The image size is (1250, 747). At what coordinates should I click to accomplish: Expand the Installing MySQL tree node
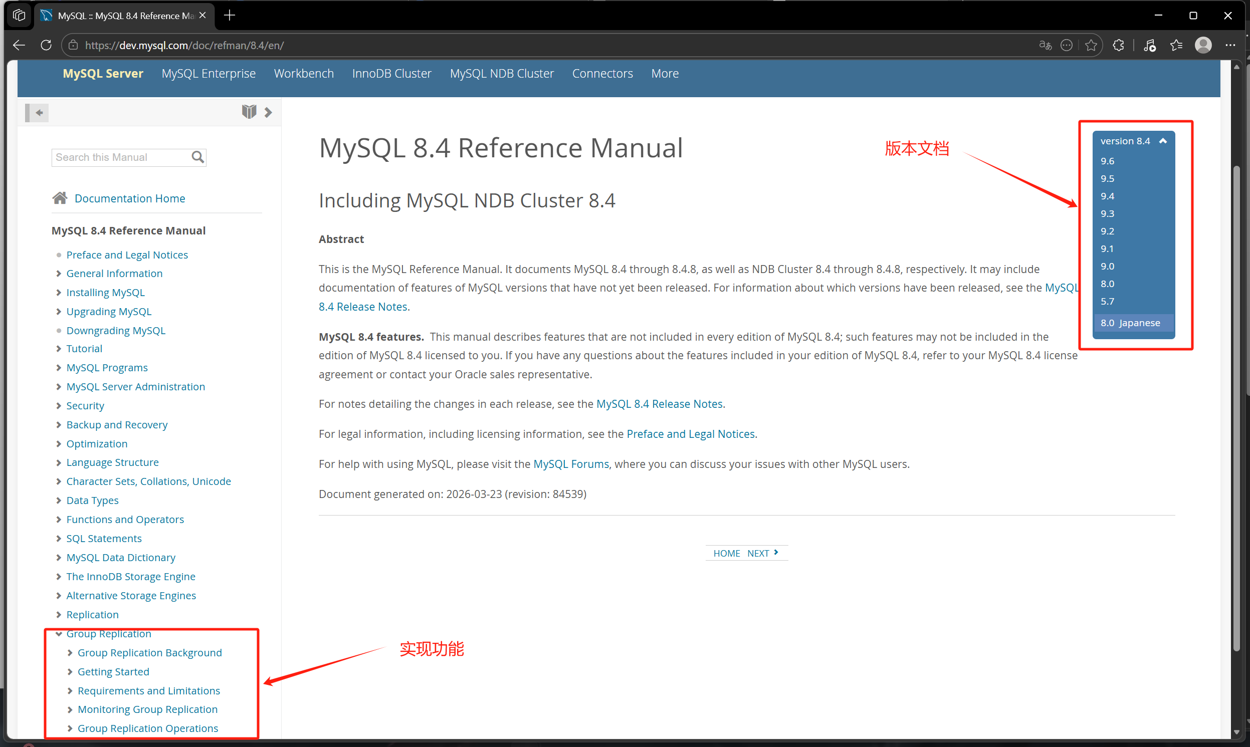coord(59,293)
